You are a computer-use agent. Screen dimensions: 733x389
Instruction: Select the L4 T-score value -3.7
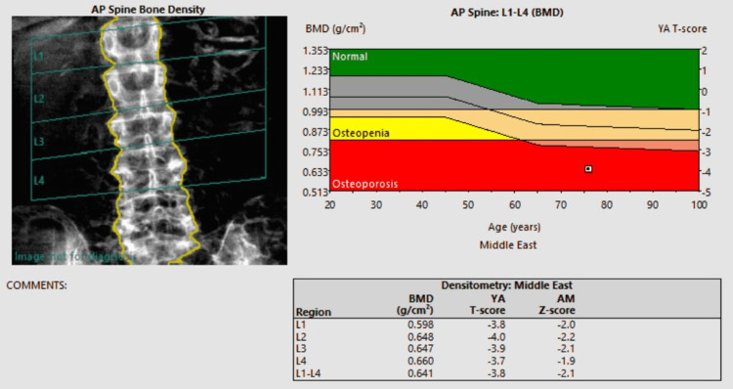[496, 361]
